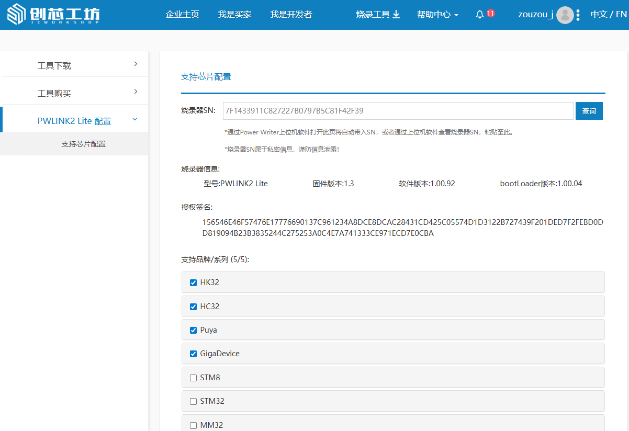Click the 查询 button

pos(589,111)
